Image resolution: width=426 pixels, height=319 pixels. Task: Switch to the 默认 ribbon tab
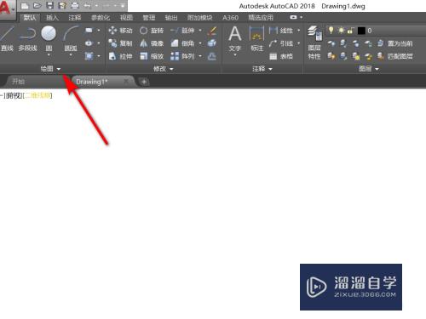[x=30, y=18]
